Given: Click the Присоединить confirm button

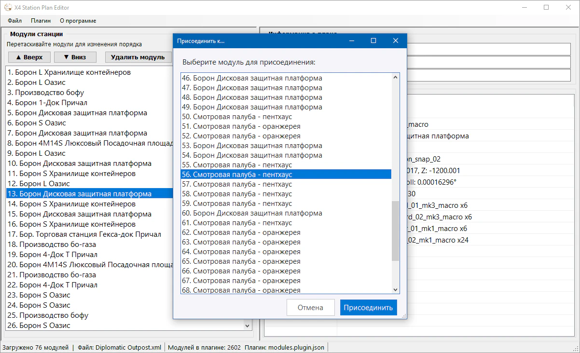Looking at the screenshot, I should coord(368,308).
